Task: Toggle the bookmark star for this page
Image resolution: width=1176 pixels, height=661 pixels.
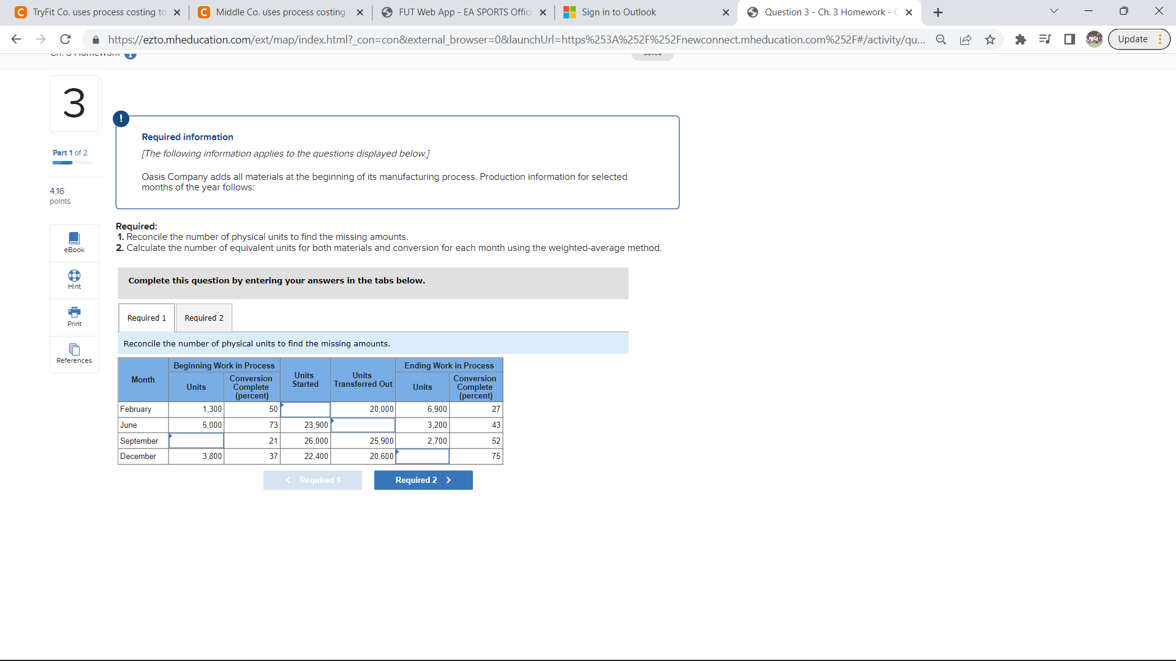Action: point(990,39)
